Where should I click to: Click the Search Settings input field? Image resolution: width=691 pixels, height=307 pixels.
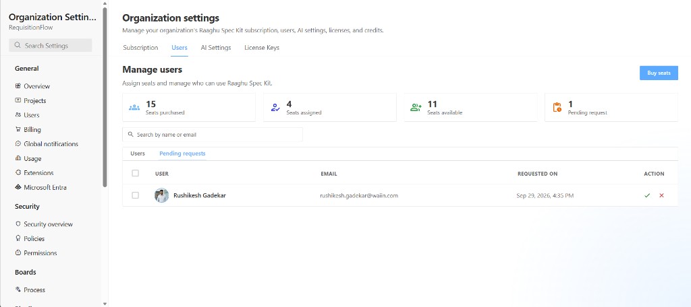click(50, 45)
